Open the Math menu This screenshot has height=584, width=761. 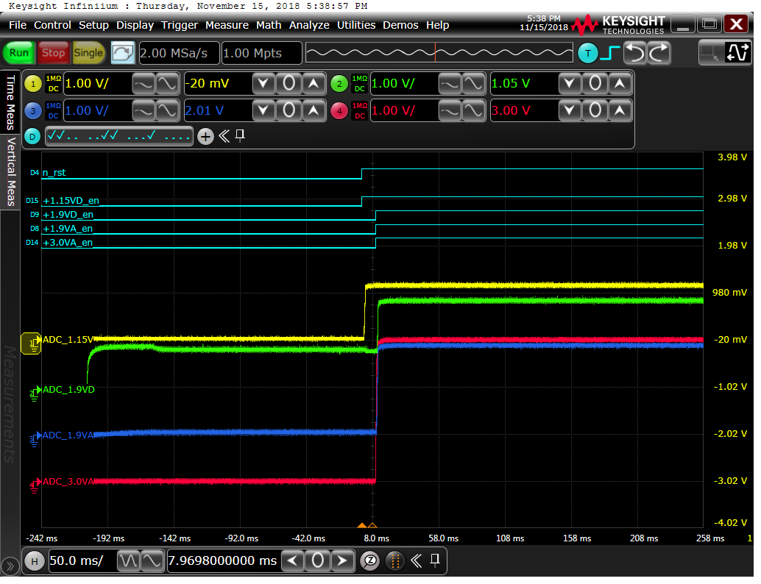click(269, 25)
